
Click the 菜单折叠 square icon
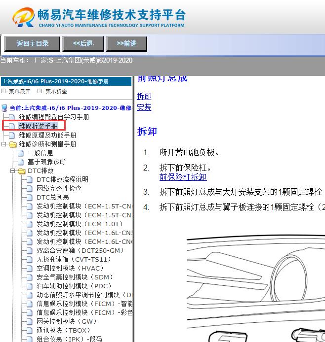point(40,91)
